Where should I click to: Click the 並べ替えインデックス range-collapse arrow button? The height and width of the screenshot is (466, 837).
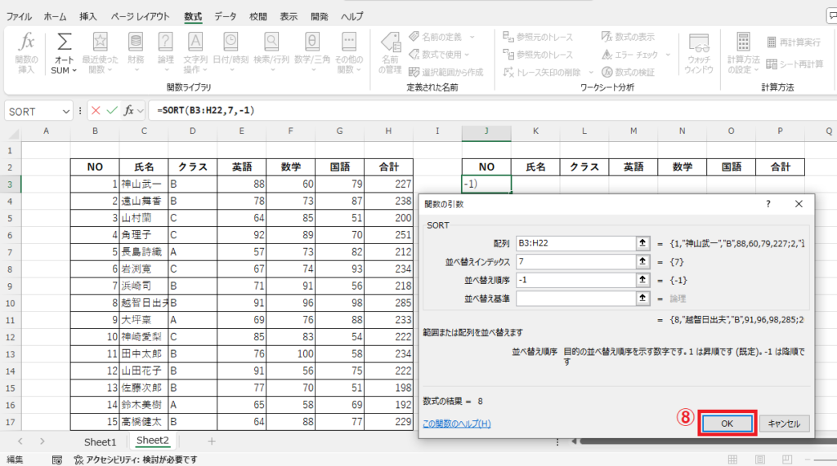(642, 262)
